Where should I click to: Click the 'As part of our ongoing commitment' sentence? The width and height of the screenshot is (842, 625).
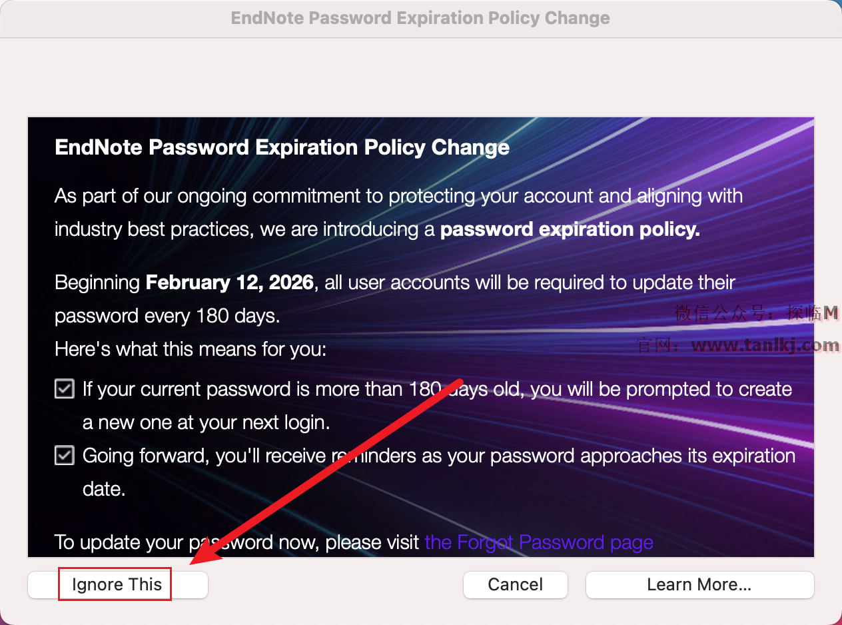click(x=398, y=196)
